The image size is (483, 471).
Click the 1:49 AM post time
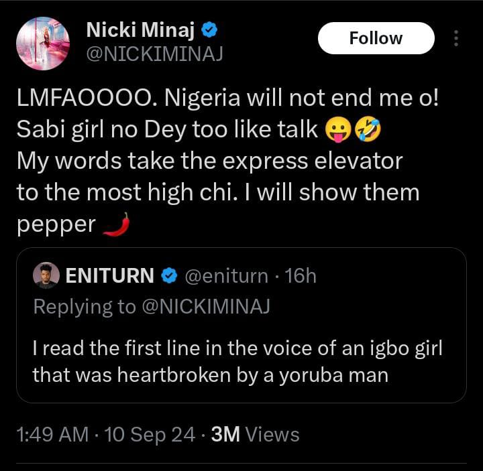[52, 435]
